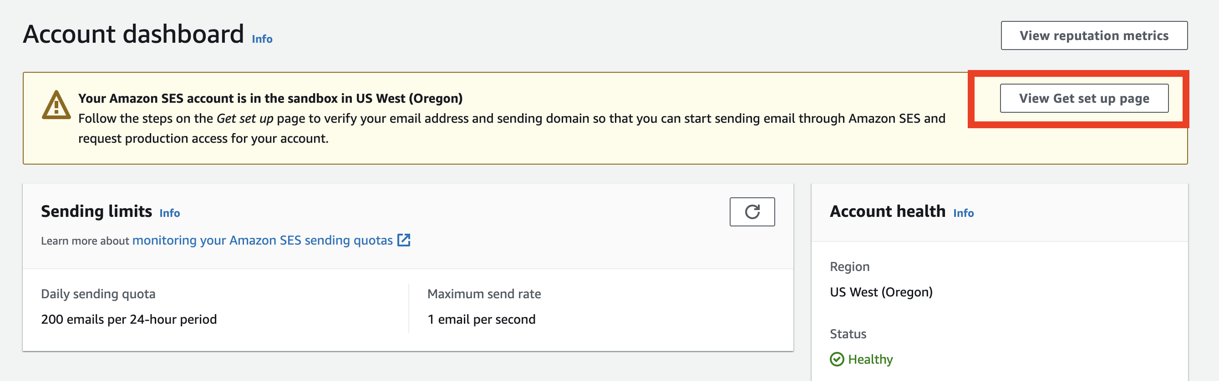Click the Account health panel heading
1219x381 pixels.
click(x=887, y=211)
